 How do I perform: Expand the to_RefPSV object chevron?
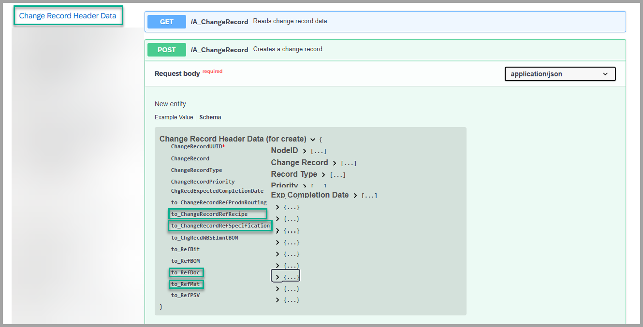click(278, 300)
